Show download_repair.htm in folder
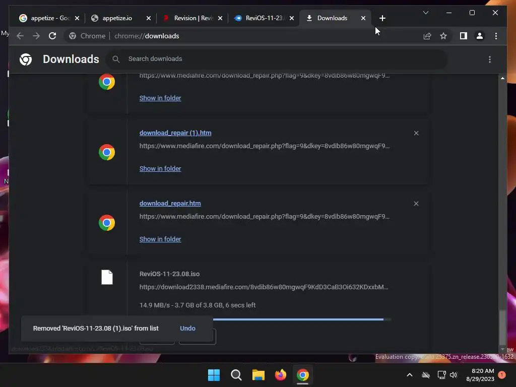Viewport: 516px width, 387px height. click(160, 239)
